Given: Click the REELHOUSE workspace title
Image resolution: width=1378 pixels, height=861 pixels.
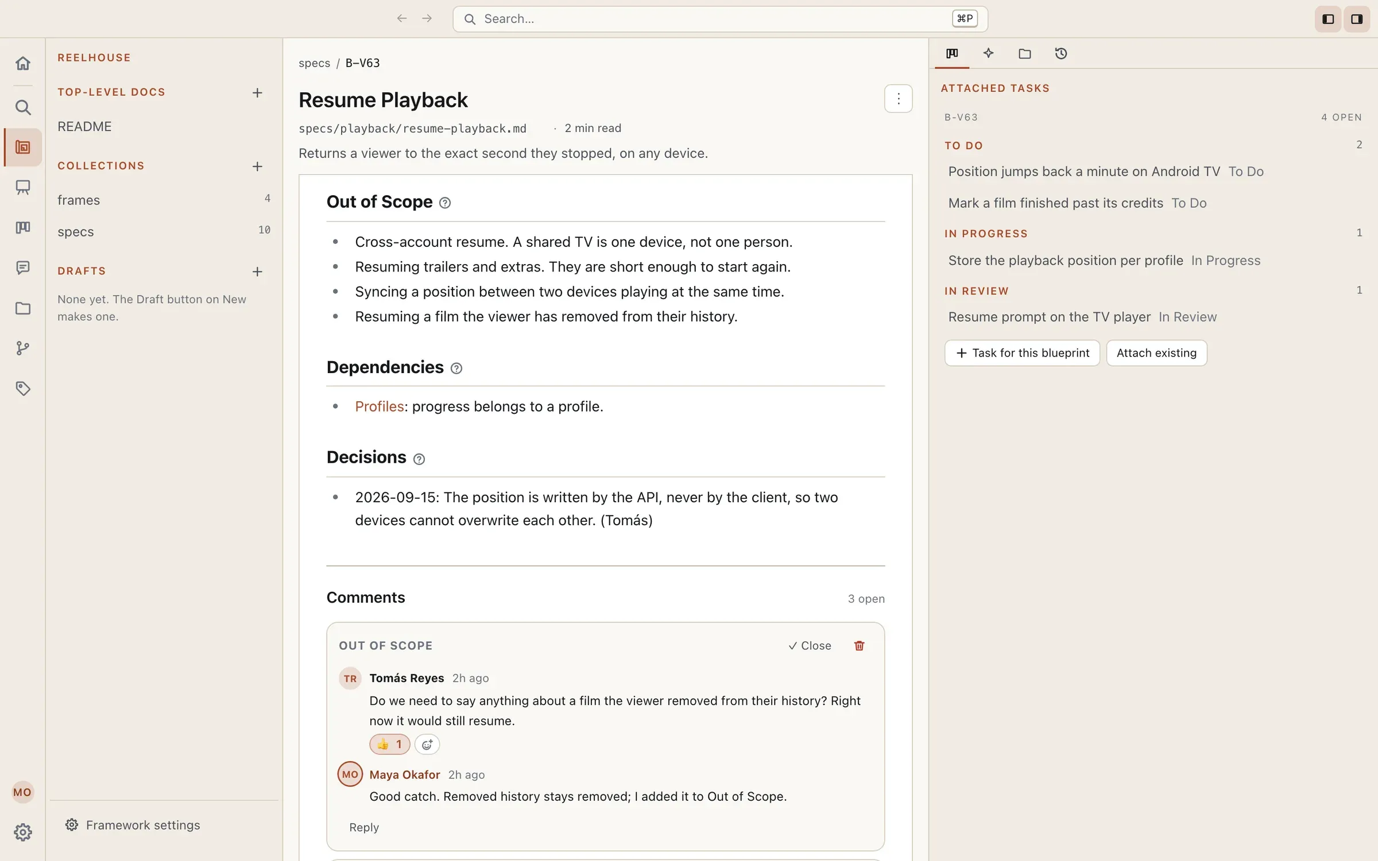Looking at the screenshot, I should 94,57.
